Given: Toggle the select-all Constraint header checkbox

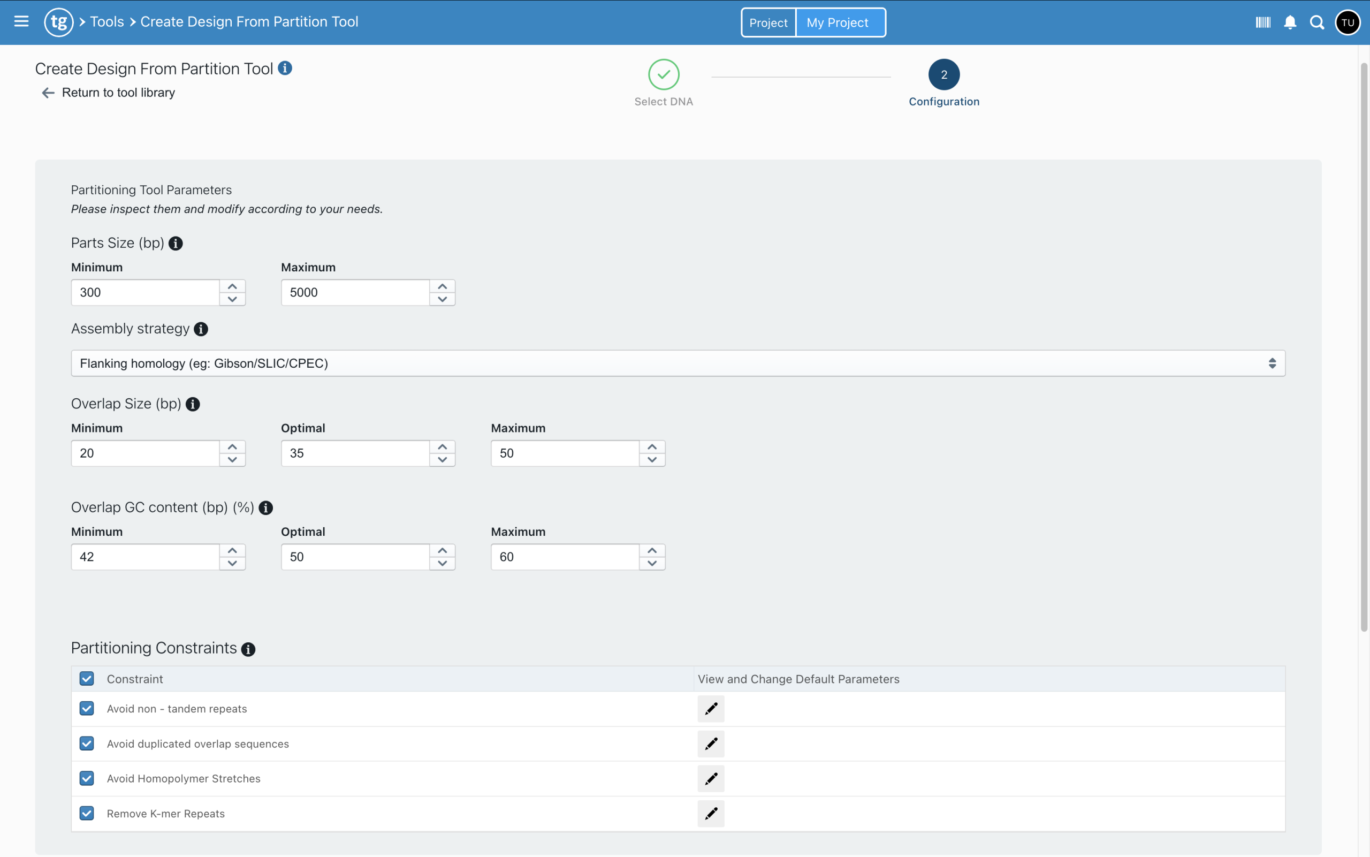Looking at the screenshot, I should click(87, 679).
